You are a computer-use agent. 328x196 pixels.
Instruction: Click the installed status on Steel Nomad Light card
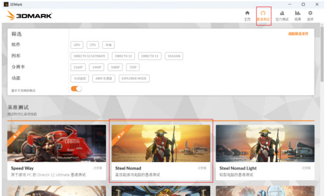(306, 168)
